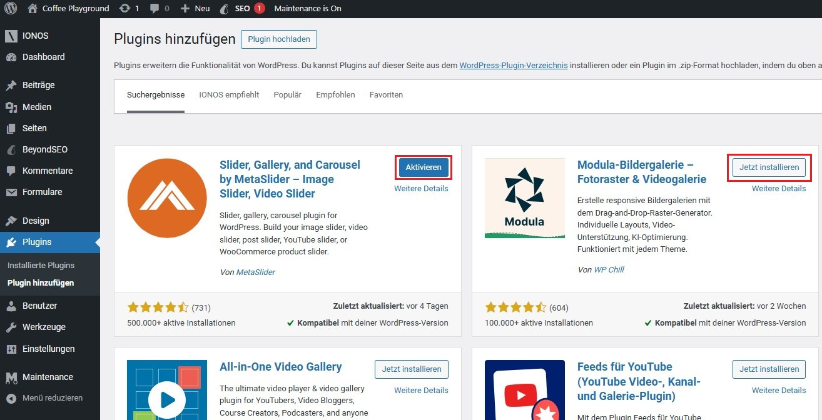Click the BeyondSEO leaf icon in sidebar
Viewport: 822px width, 420px height.
click(11, 149)
